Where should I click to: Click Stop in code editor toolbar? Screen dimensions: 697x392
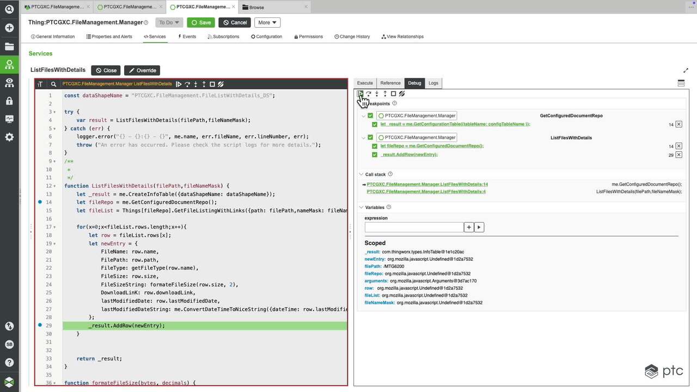coord(212,84)
